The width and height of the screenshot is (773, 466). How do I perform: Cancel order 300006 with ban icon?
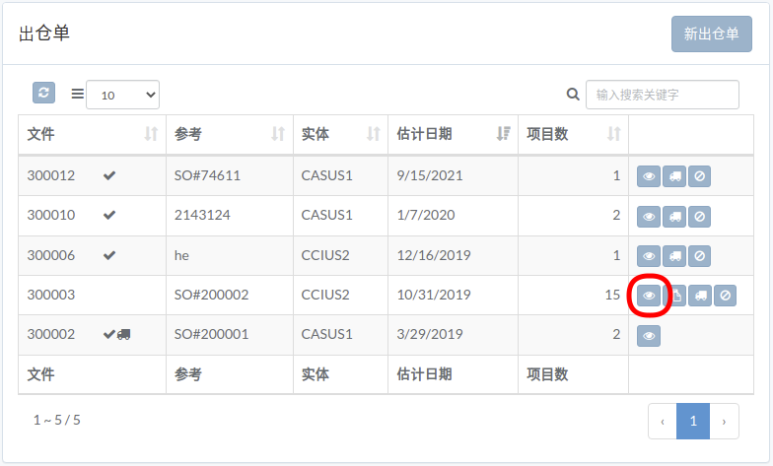(700, 256)
